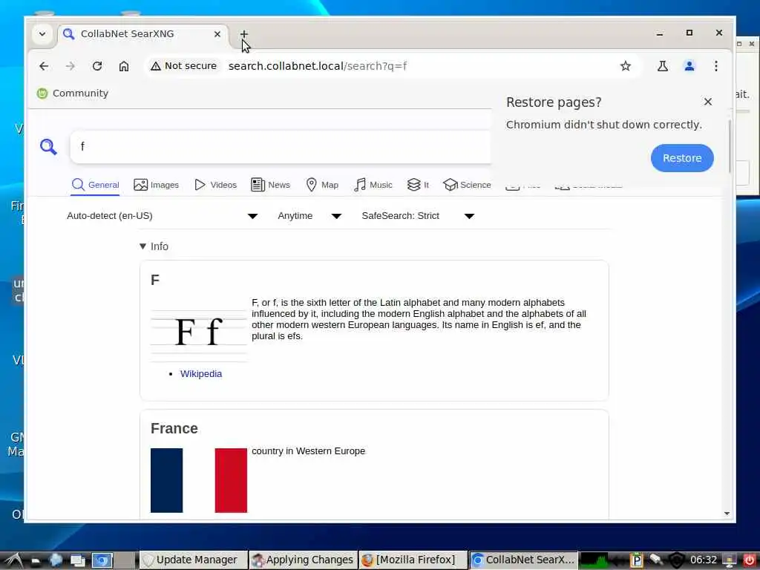The image size is (760, 570).
Task: Click the P tray icon
Action: 636,560
